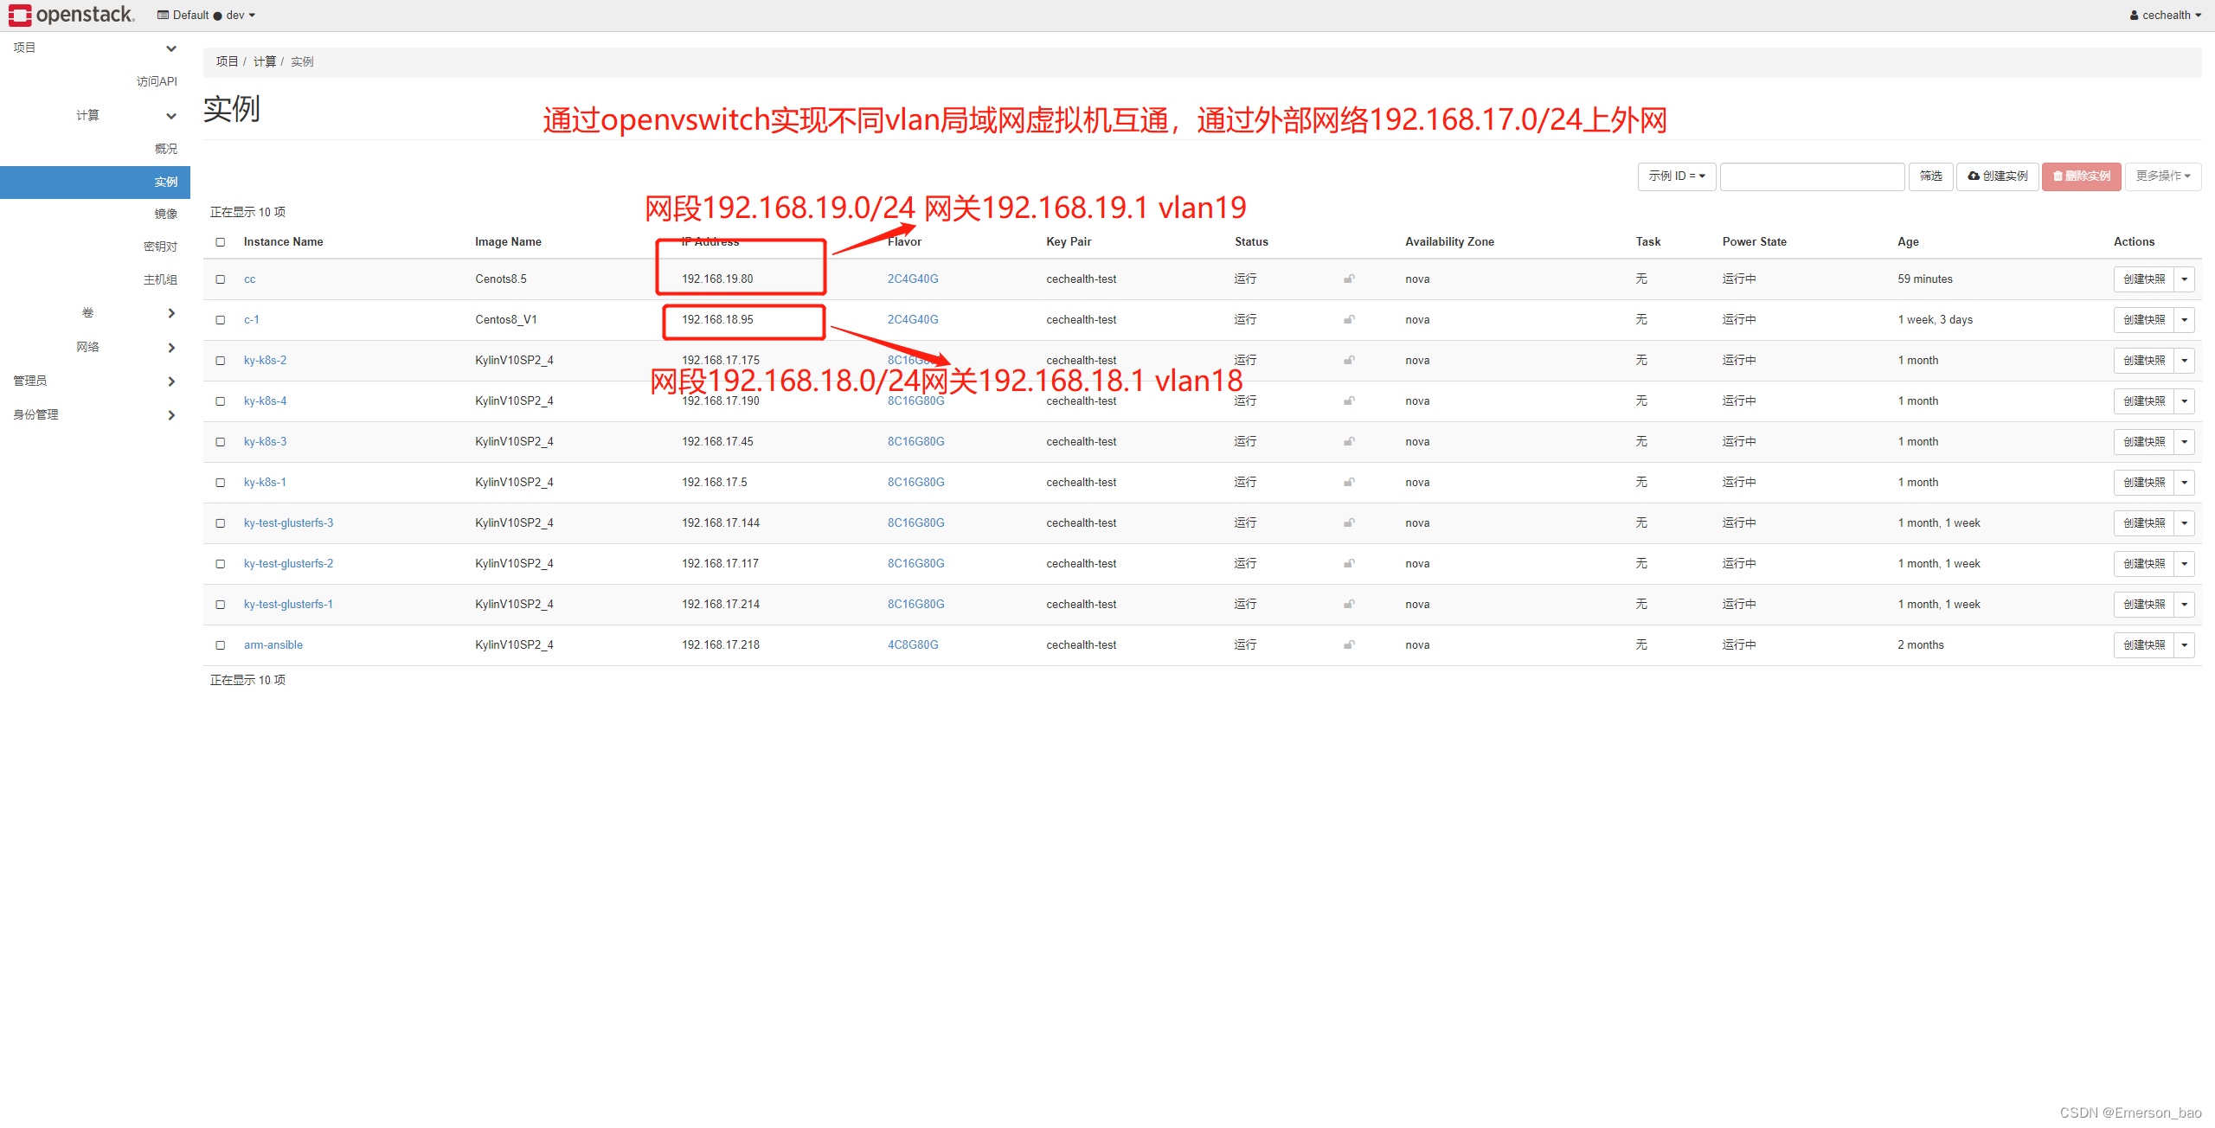Open the 示例 ID filter dropdown
Image resolution: width=2215 pixels, height=1128 pixels.
point(1675,176)
